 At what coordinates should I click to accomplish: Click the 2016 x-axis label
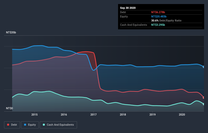point(64,115)
